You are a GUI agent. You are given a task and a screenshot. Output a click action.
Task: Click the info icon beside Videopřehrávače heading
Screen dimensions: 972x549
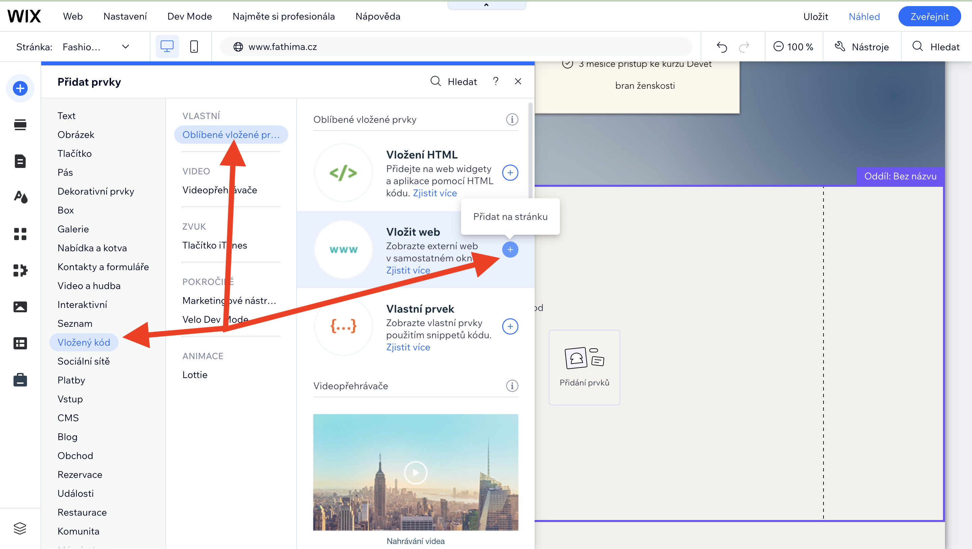pos(512,386)
